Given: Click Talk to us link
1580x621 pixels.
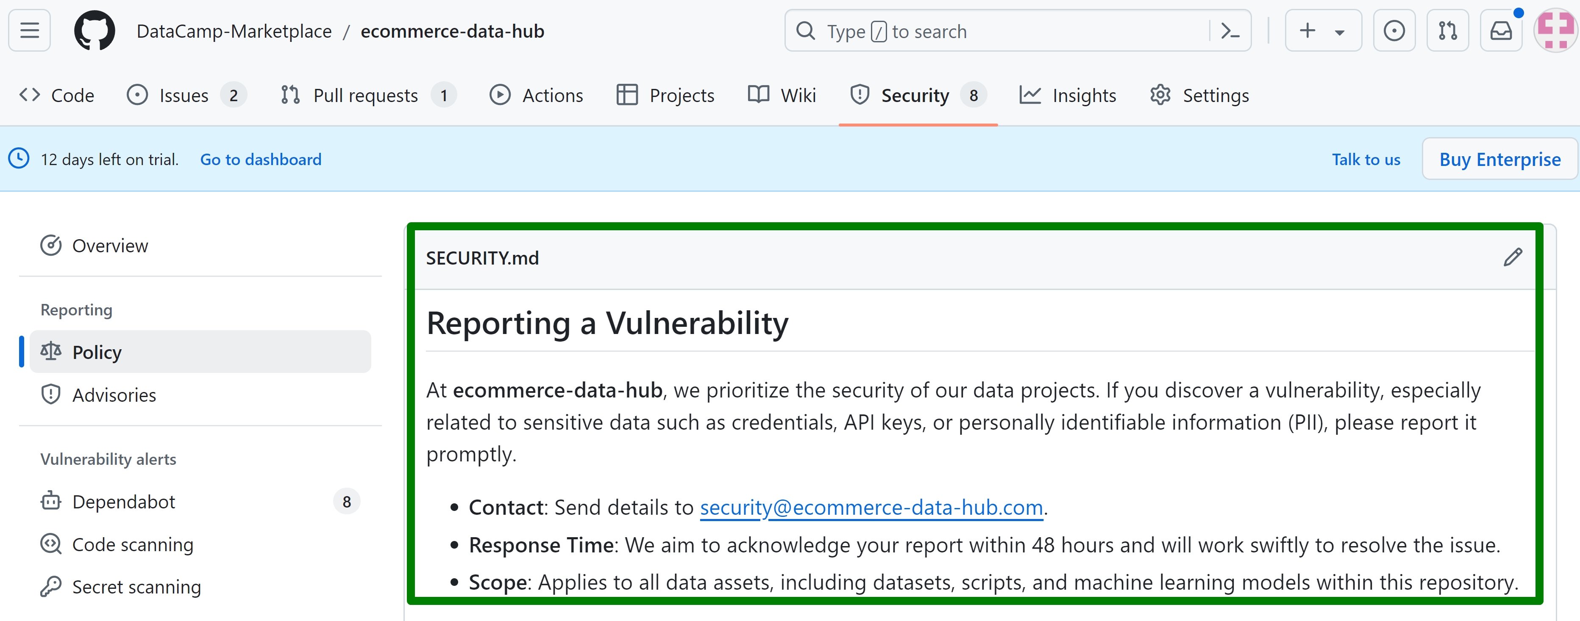Looking at the screenshot, I should 1366,159.
